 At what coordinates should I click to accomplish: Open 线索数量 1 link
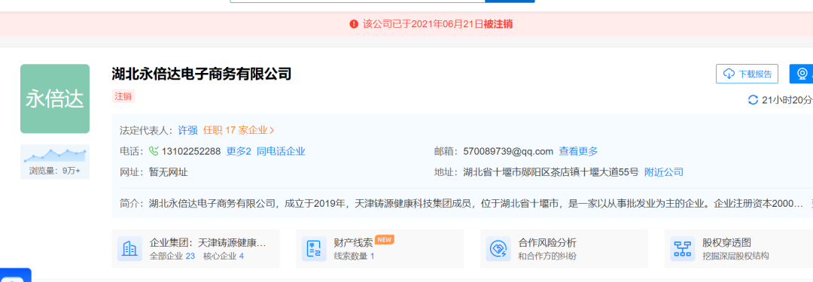[354, 256]
